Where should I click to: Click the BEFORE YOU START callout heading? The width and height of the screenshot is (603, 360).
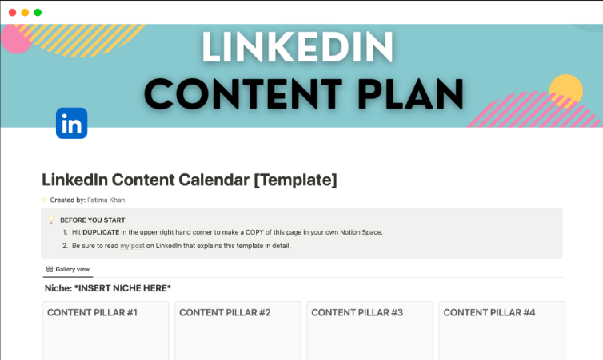click(x=92, y=220)
